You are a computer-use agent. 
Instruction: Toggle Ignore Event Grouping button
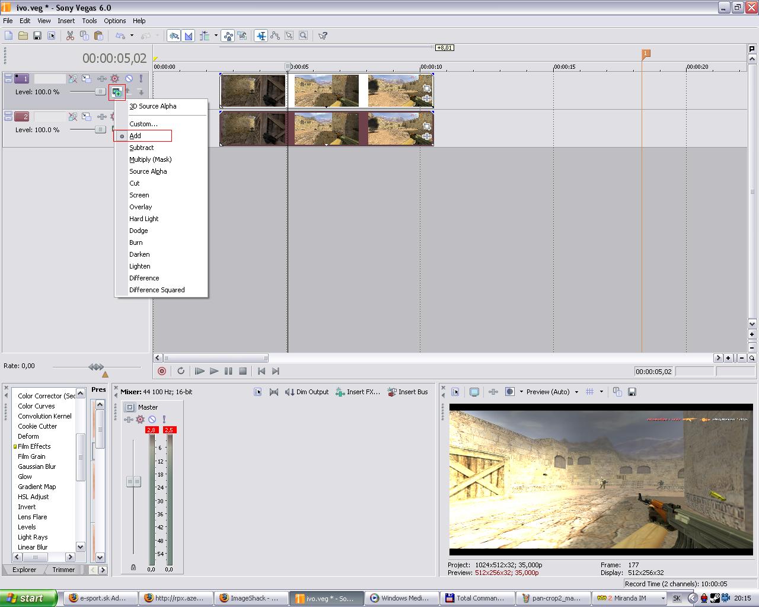pyautogui.click(x=243, y=36)
